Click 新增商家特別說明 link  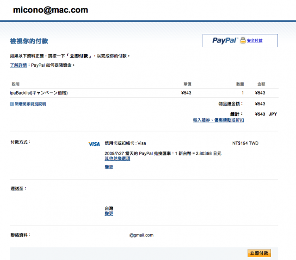pyautogui.click(x=30, y=104)
